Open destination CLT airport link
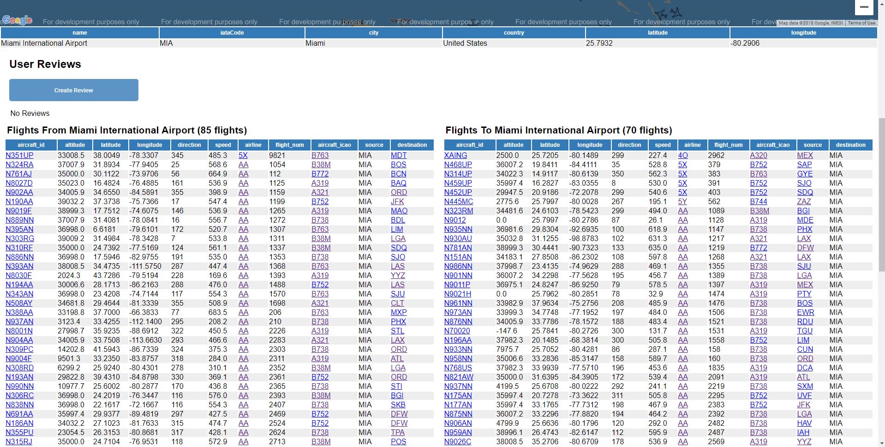The image size is (885, 447). coord(397,303)
